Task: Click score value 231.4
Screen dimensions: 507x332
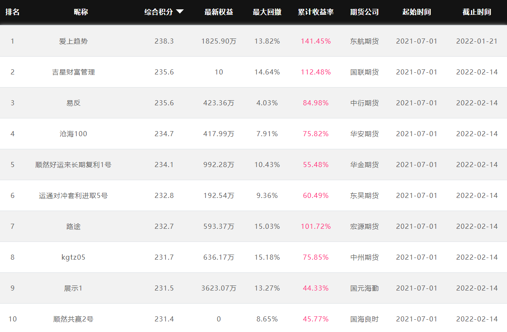Action: [164, 319]
